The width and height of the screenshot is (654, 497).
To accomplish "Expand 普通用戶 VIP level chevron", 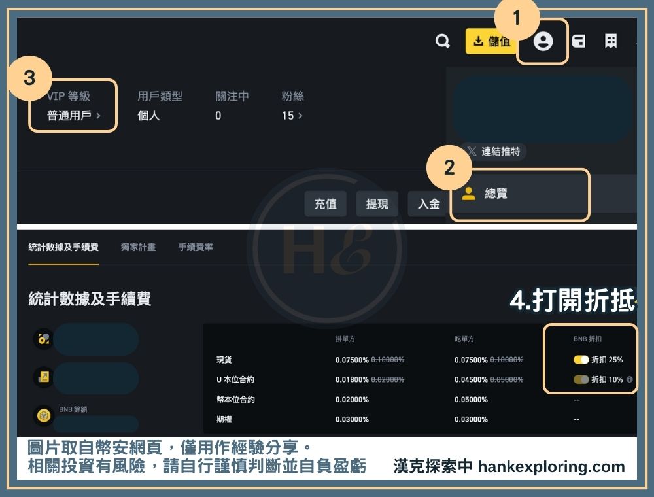I will pyautogui.click(x=99, y=116).
